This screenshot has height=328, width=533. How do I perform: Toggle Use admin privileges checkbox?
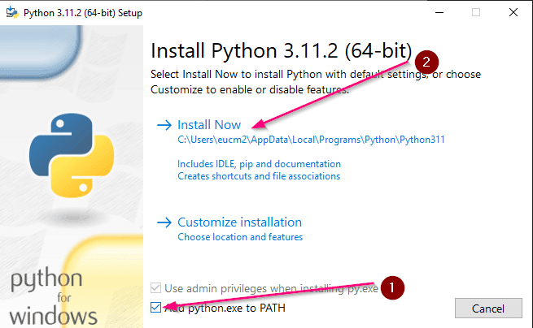point(155,288)
